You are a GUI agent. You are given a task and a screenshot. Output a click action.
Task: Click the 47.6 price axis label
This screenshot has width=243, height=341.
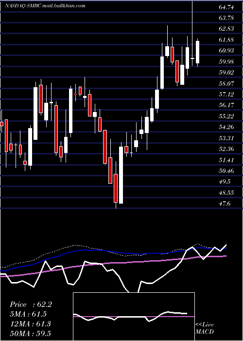[225, 204]
